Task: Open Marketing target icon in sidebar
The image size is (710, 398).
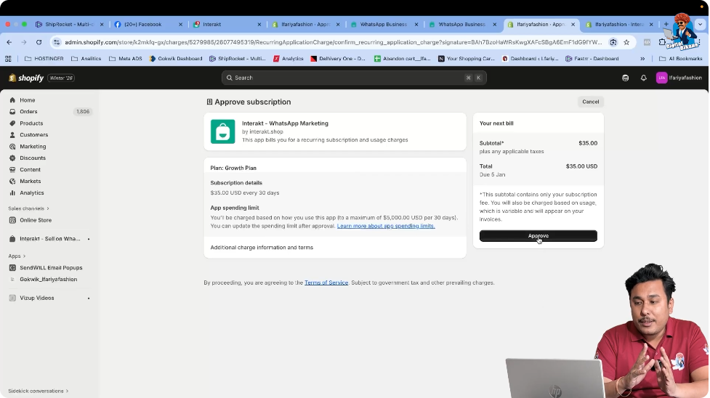Action: [12, 147]
